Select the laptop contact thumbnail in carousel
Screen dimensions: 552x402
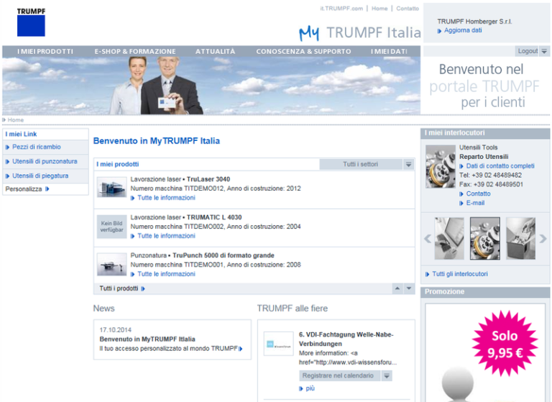click(449, 239)
